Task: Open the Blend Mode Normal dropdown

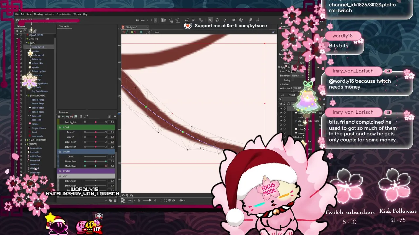Action: coord(298,76)
